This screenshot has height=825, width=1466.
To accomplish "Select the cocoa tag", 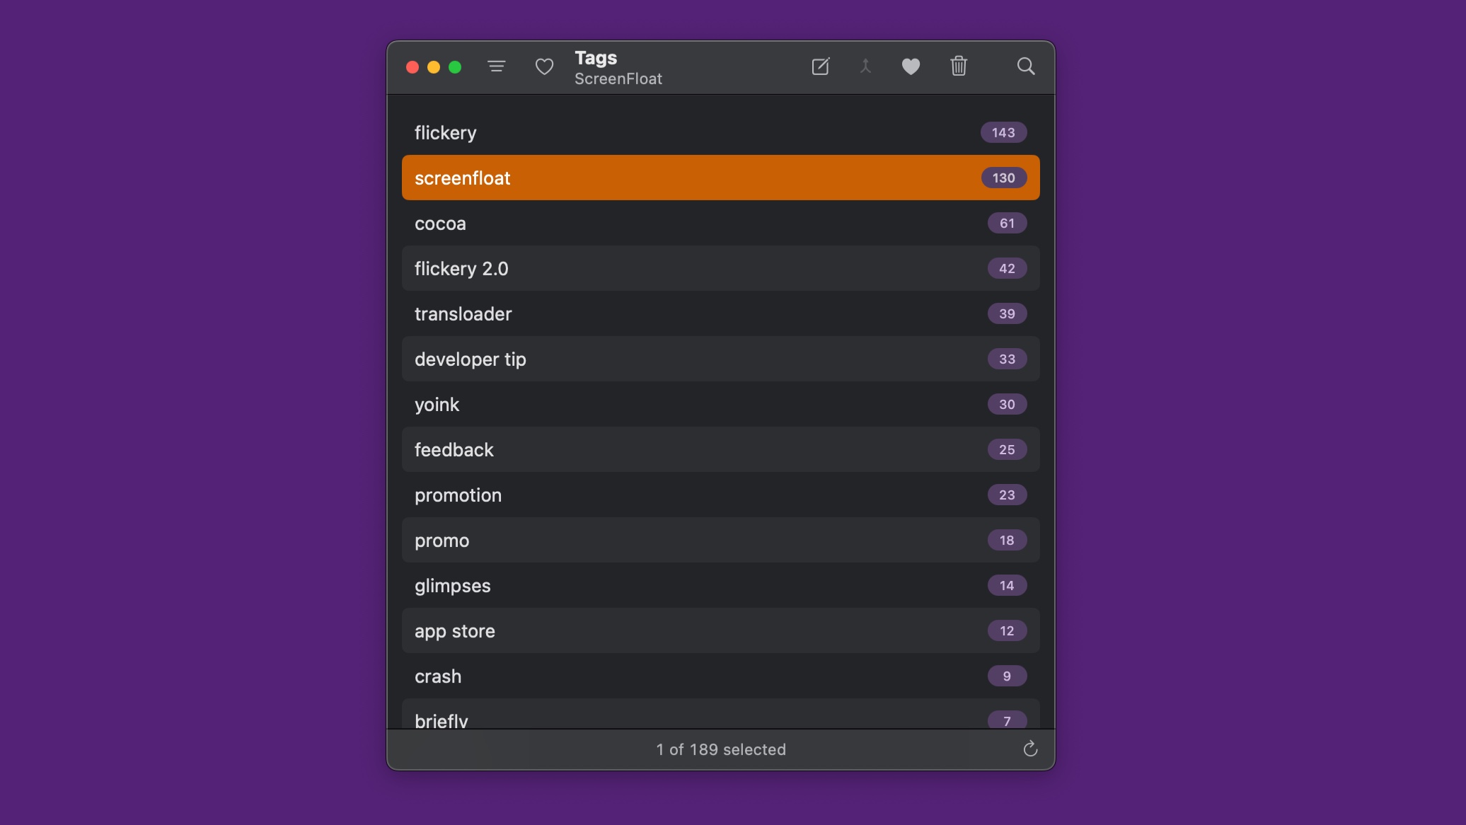I will point(720,224).
